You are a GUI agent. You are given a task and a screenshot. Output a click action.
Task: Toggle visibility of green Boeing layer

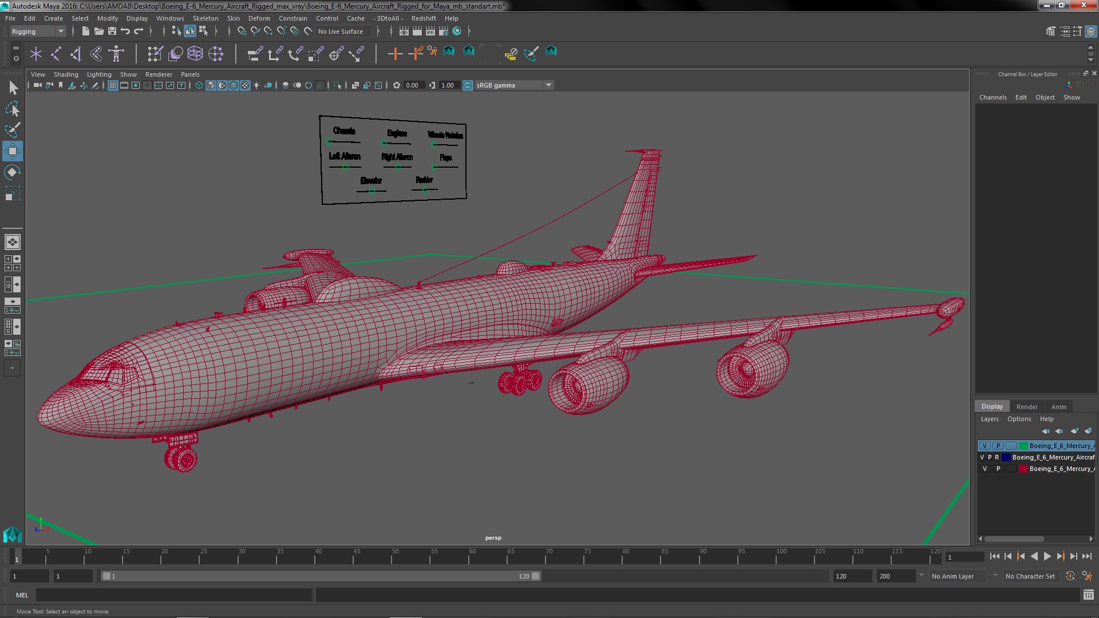985,446
